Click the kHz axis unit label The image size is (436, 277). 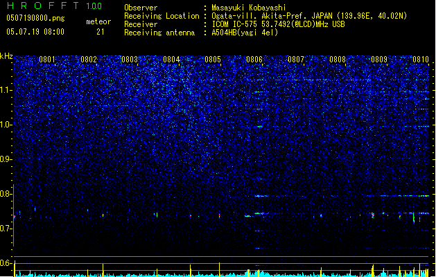point(6,56)
